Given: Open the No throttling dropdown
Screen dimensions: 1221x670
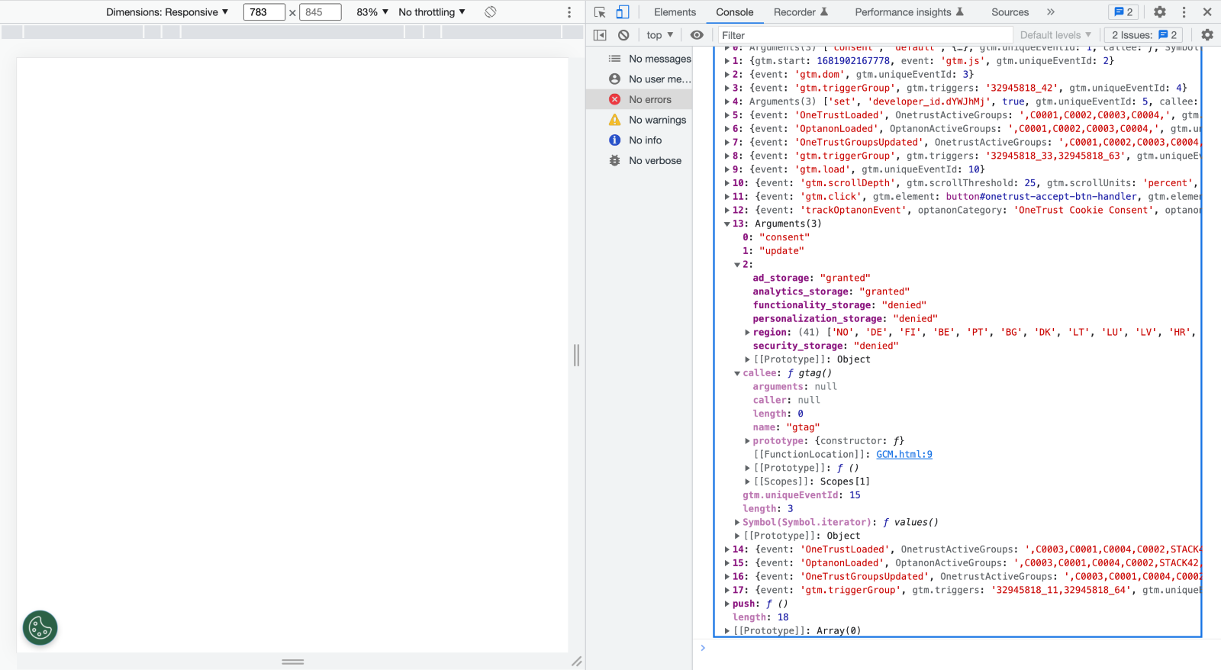Looking at the screenshot, I should [x=432, y=12].
